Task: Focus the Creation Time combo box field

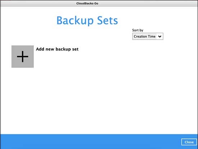Action: coord(148,36)
